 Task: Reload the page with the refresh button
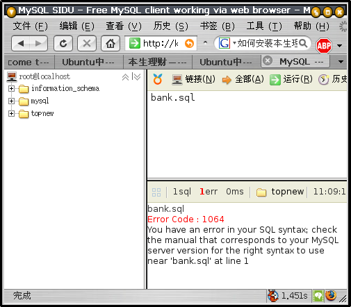(x=63, y=43)
